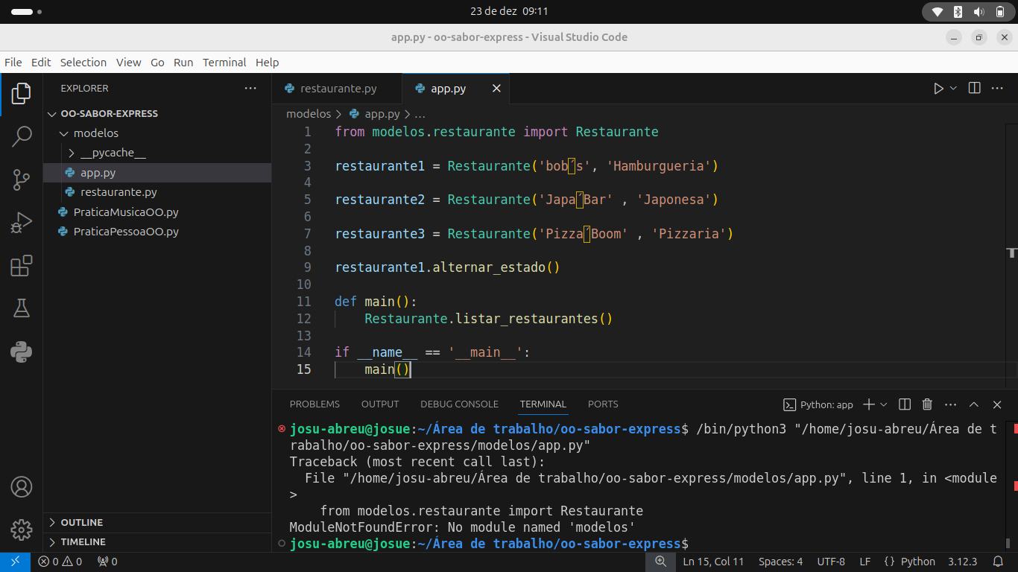
Task: Open the Search view in activity bar
Action: coord(22,136)
